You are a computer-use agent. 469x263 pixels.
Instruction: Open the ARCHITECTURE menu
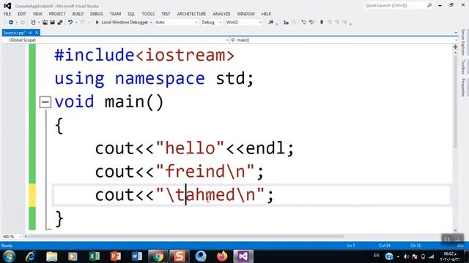click(191, 14)
